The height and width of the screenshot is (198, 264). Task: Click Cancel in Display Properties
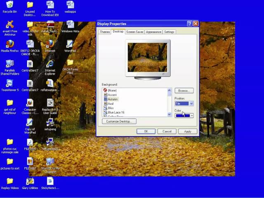tap(167, 131)
